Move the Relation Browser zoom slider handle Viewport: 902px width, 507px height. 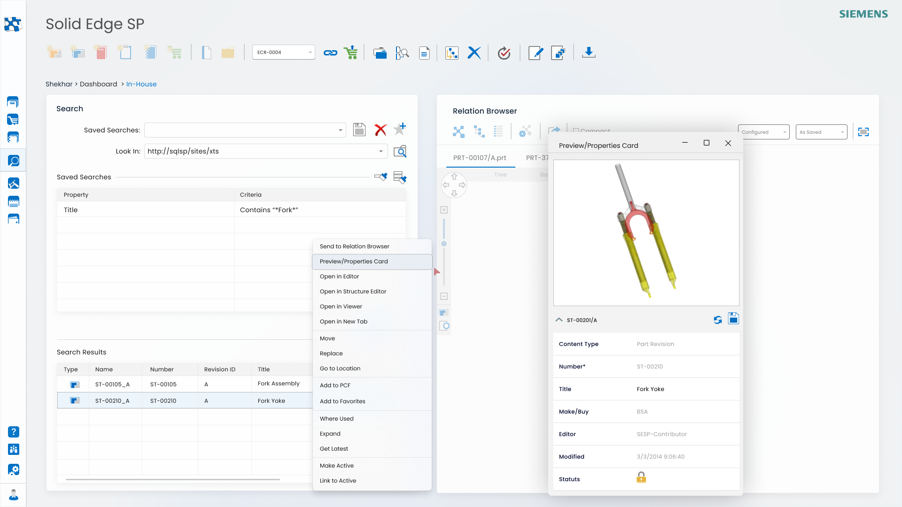pos(444,244)
